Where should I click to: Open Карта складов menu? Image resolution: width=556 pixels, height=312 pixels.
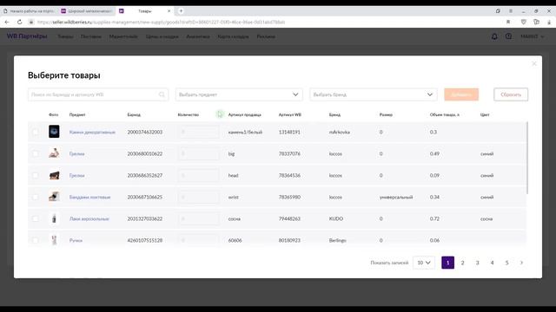(x=233, y=36)
